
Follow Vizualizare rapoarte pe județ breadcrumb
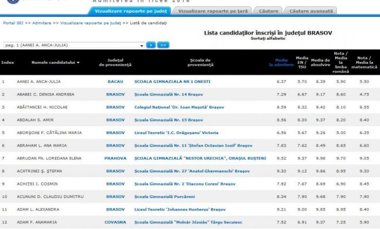point(91,23)
